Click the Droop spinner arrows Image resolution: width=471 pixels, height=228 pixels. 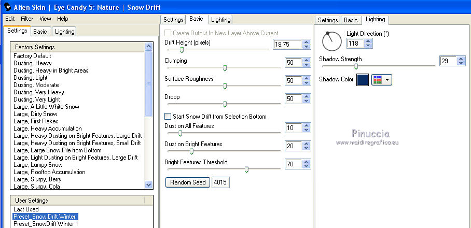[307, 98]
